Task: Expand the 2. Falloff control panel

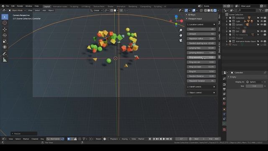Action: 201,87
